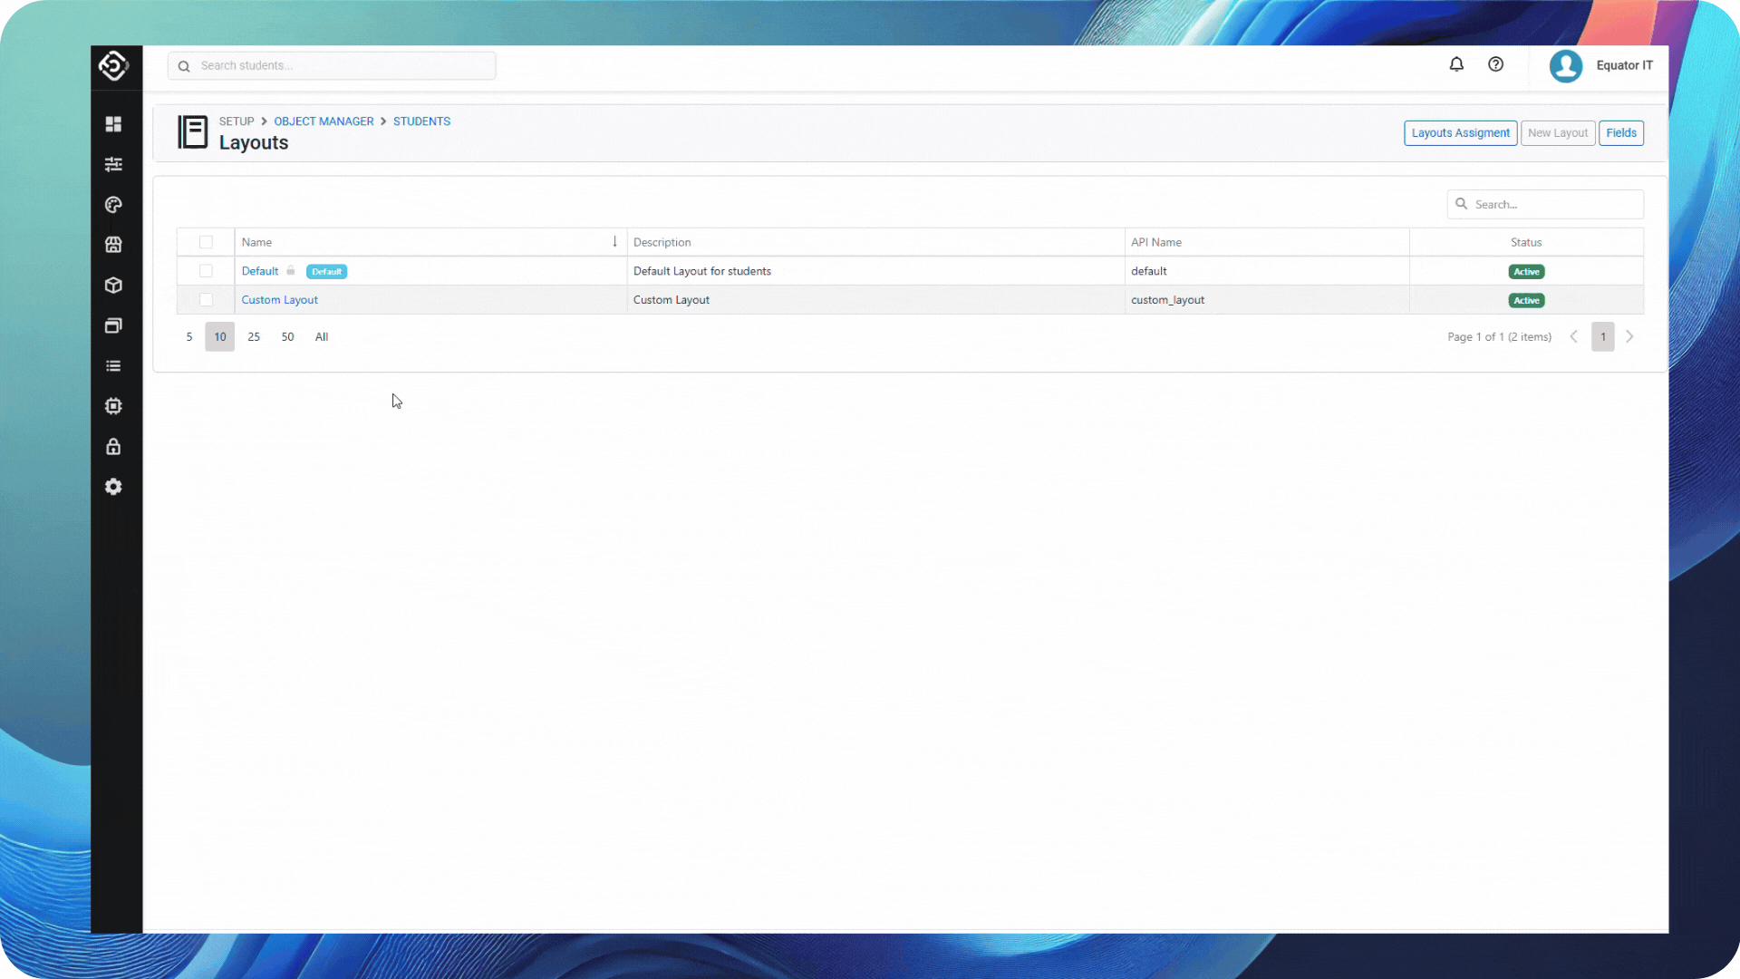Click the OBJECT MANAGER breadcrumb
Screen dimensions: 1740x979
tap(323, 120)
